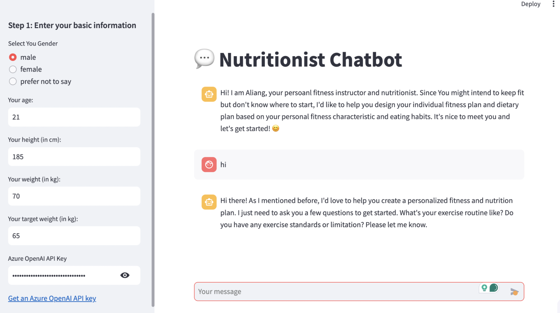Show the API key with eye icon
Screen dimensions: 560x313
pyautogui.click(x=125, y=275)
